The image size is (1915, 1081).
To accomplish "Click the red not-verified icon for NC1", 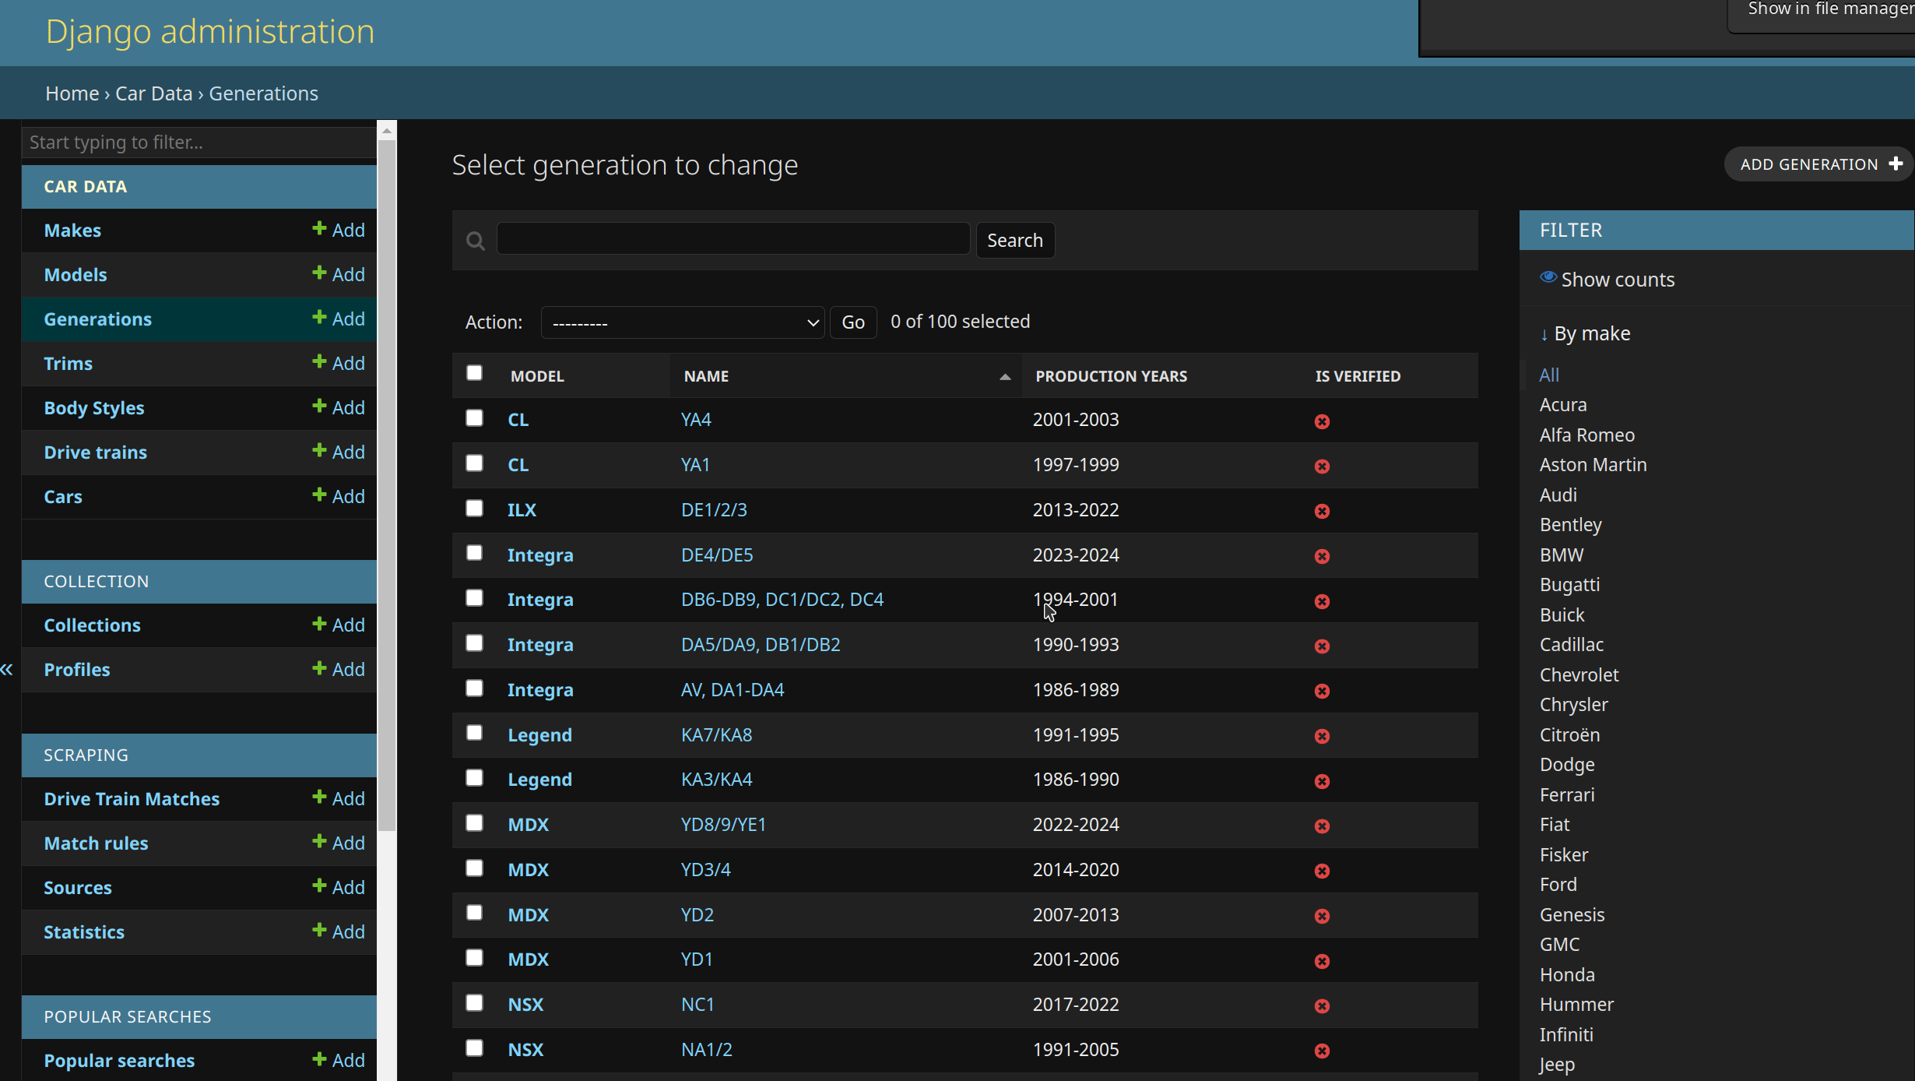I will (1322, 1006).
